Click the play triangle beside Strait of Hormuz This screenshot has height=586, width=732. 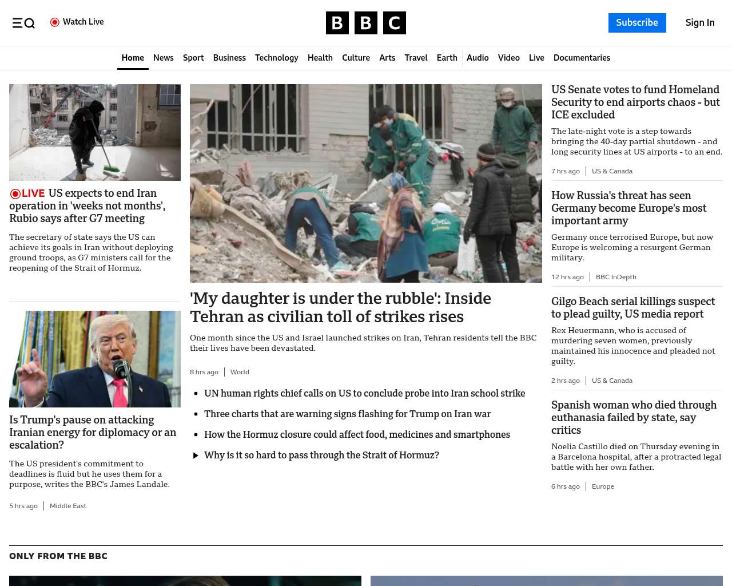tap(196, 456)
